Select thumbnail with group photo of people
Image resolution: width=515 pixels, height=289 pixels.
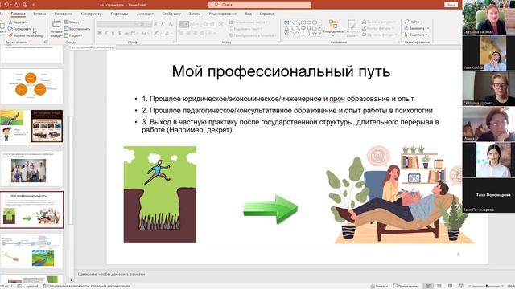pyautogui.click(x=31, y=169)
